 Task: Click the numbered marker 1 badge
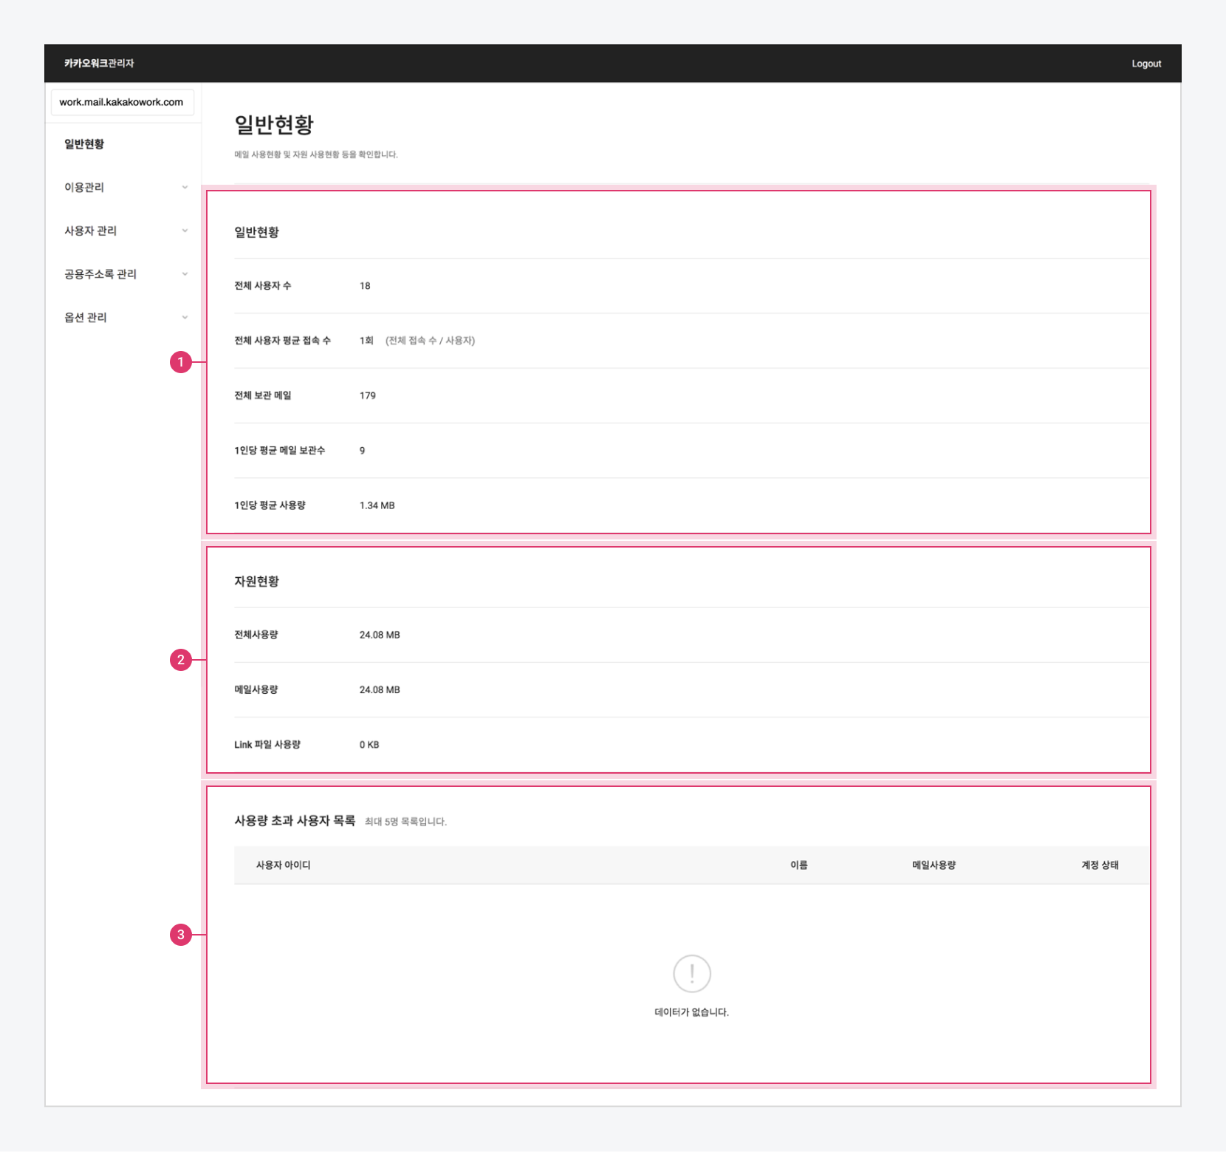[181, 362]
